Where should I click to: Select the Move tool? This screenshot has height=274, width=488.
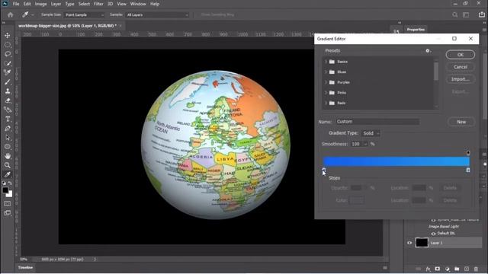click(x=8, y=35)
